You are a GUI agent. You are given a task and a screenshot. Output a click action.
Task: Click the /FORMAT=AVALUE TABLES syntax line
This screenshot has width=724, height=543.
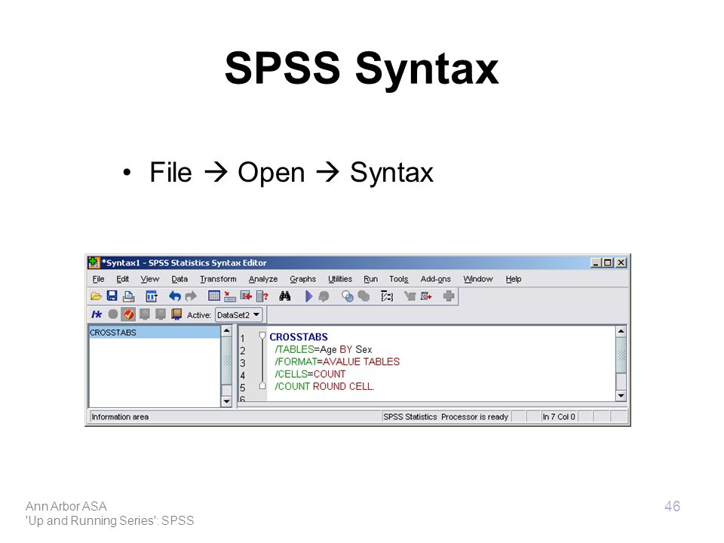(337, 361)
